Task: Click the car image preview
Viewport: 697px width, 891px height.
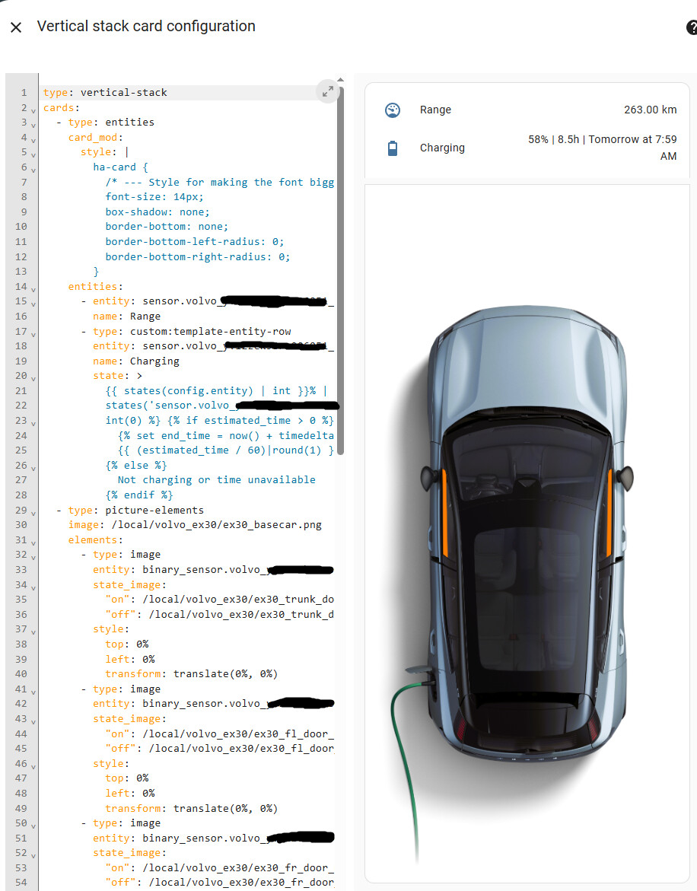Action: tap(527, 534)
